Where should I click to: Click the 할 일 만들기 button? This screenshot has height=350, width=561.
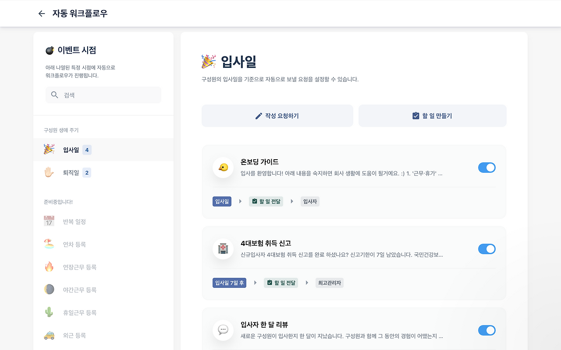[x=433, y=116]
